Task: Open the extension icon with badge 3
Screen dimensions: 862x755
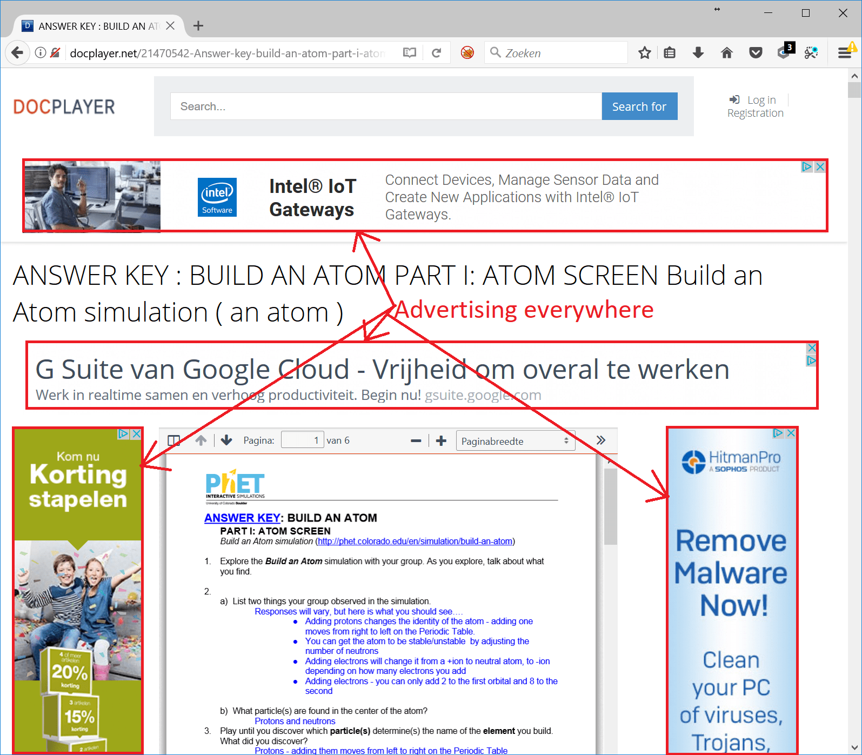Action: pos(785,51)
